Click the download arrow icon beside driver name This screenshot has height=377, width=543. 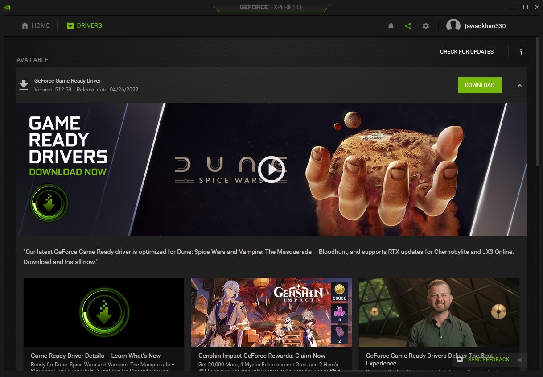[x=24, y=85]
